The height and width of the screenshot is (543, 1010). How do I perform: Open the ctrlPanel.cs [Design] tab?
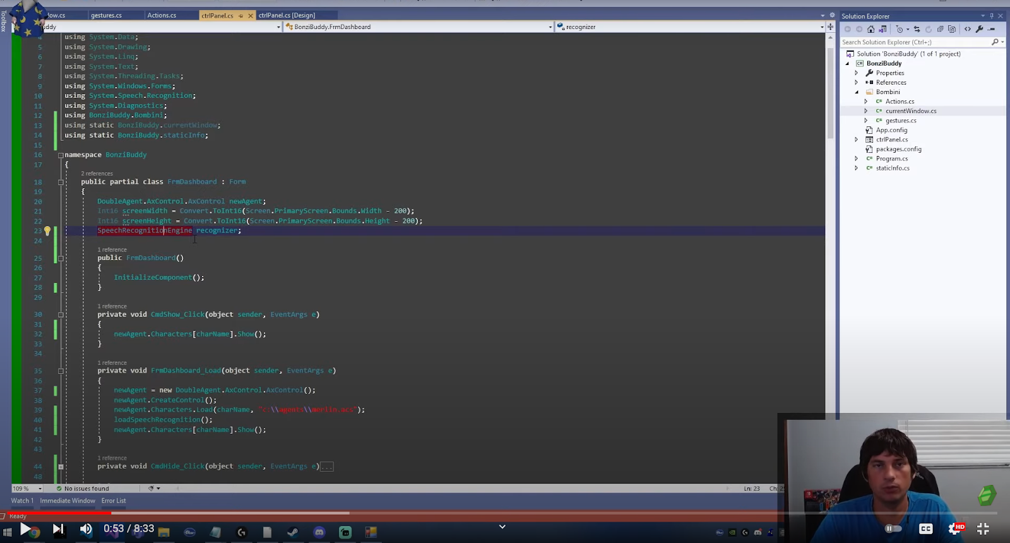[287, 15]
